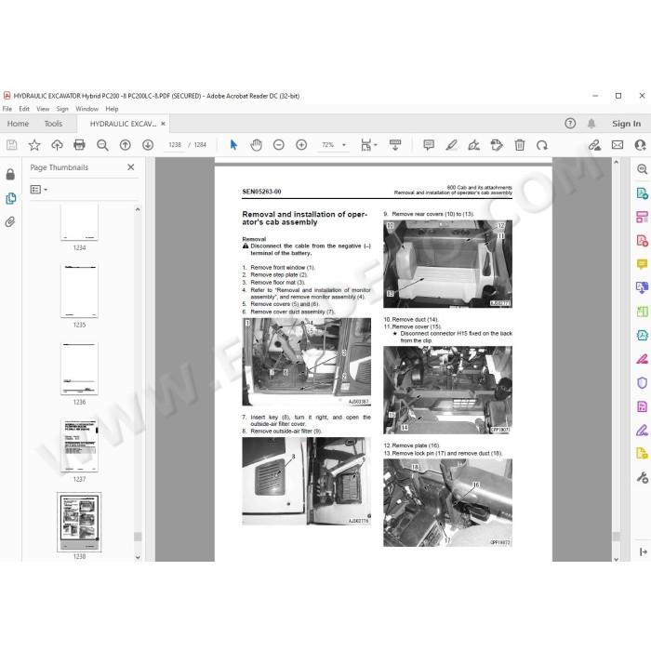Click the security lock icon in sidebar
The width and height of the screenshot is (651, 651).
click(x=10, y=175)
